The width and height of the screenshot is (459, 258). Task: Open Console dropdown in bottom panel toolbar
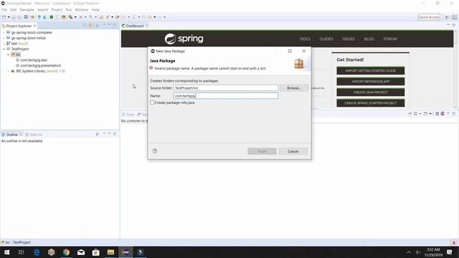coord(430,114)
